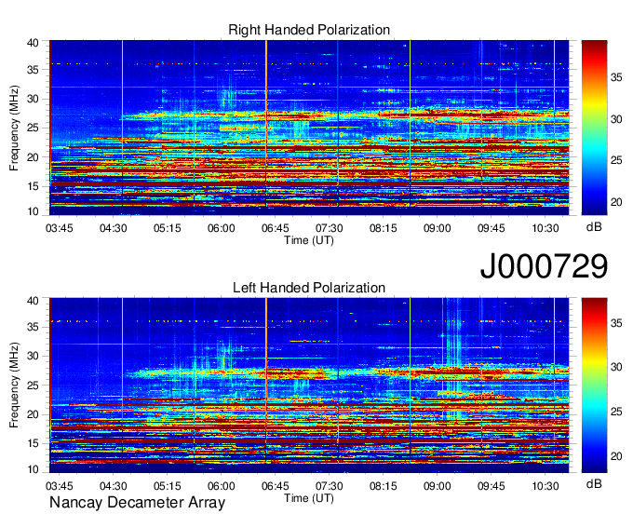
Task: Click the dB unit label of Right Handed plot
Action: (594, 227)
